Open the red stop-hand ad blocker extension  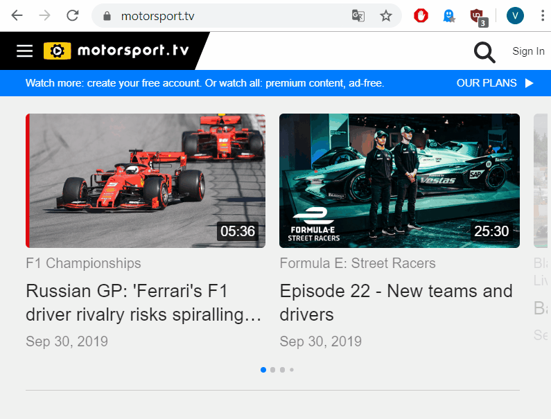point(421,16)
